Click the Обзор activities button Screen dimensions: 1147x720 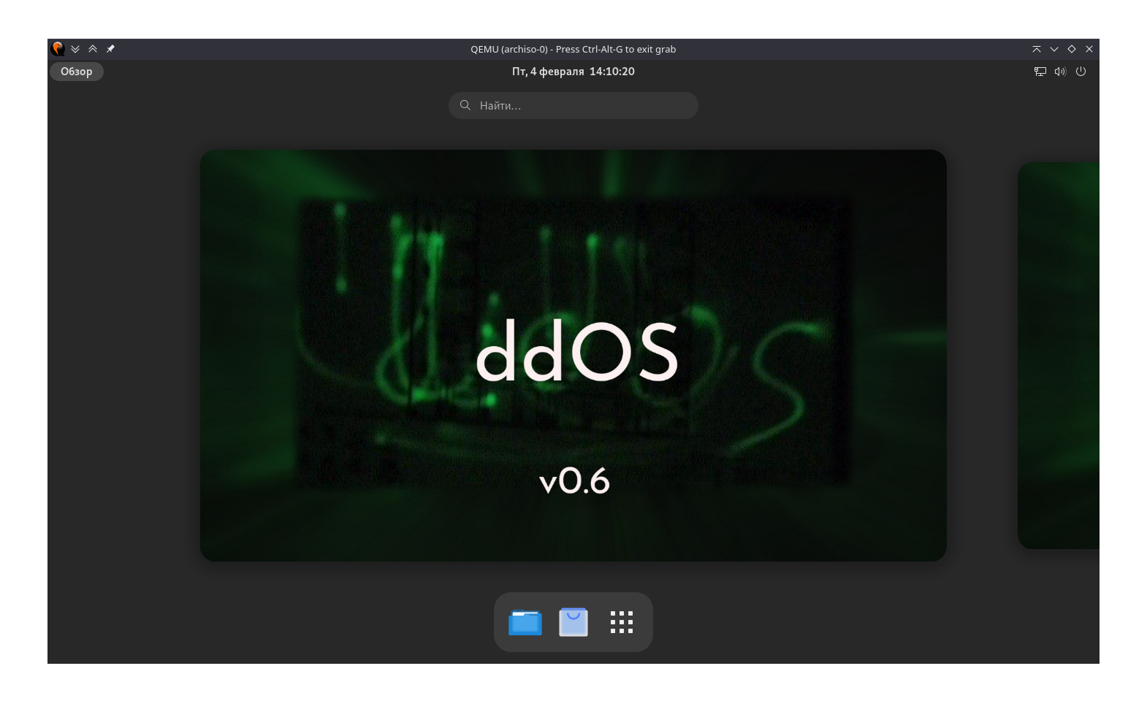pyautogui.click(x=77, y=72)
